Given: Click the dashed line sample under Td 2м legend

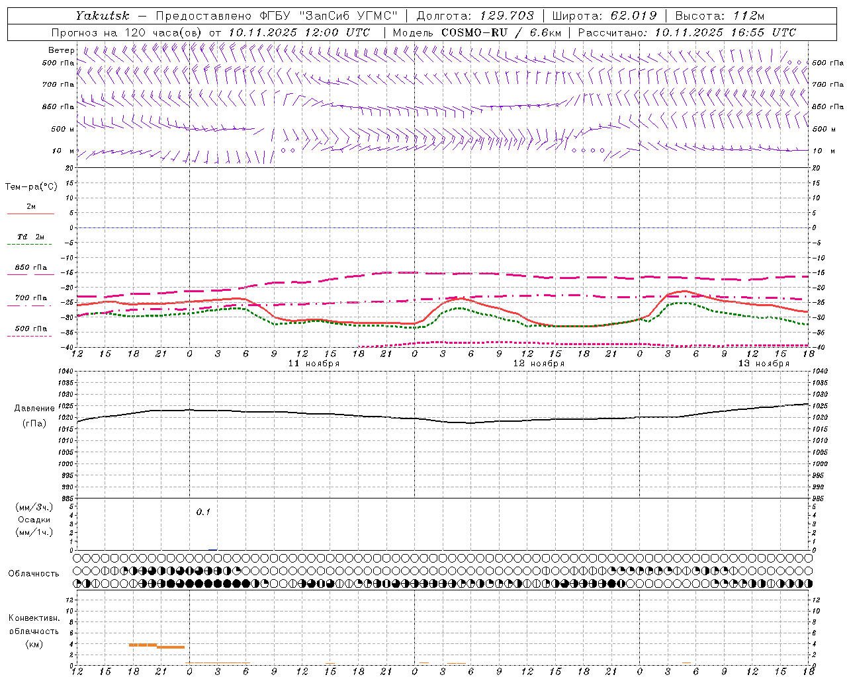Looking at the screenshot, I should coord(29,244).
